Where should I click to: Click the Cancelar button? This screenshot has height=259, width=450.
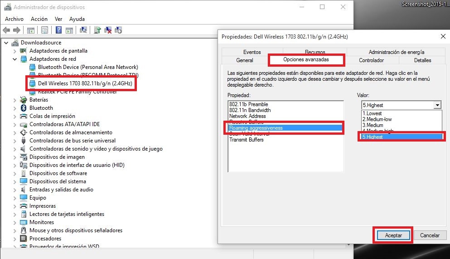[x=430, y=235]
